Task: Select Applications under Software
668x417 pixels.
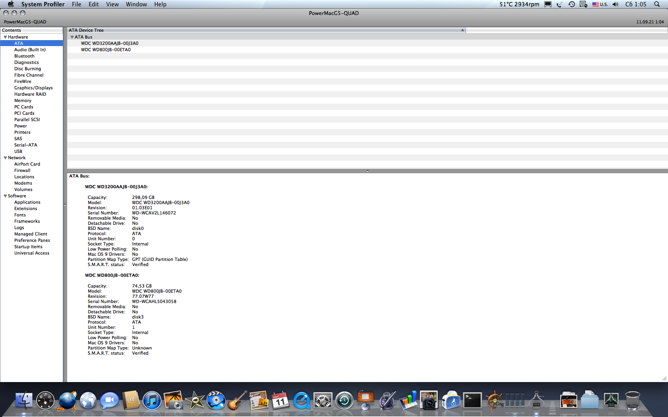Action: (x=27, y=202)
